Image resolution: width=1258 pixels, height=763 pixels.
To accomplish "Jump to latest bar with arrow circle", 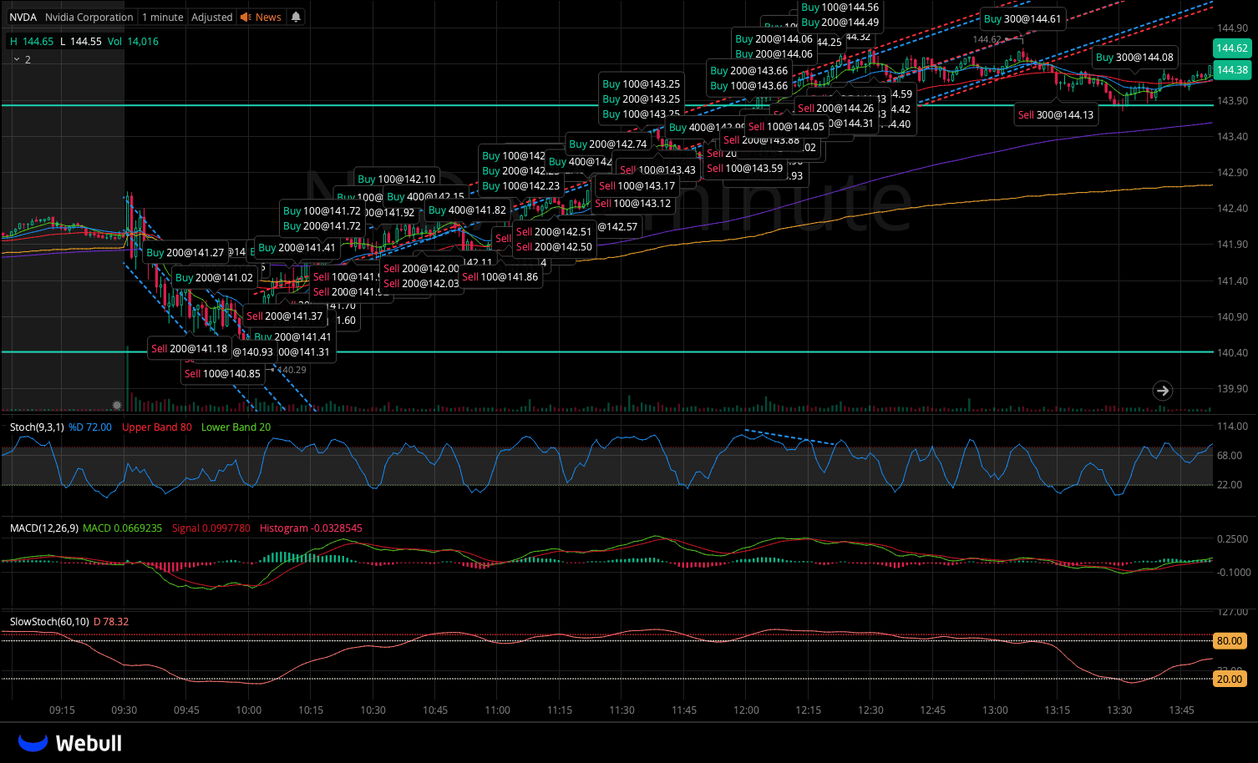I will [x=1163, y=390].
